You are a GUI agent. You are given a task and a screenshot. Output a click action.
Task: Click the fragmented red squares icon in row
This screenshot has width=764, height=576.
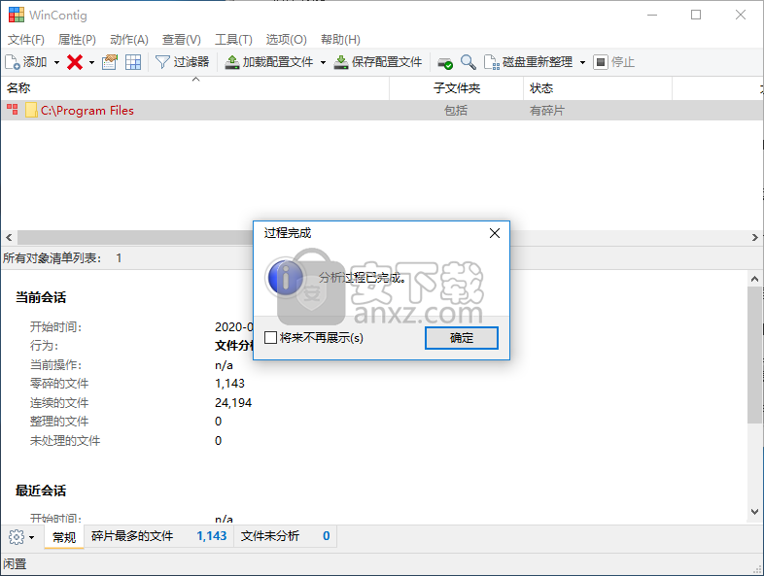(x=13, y=109)
